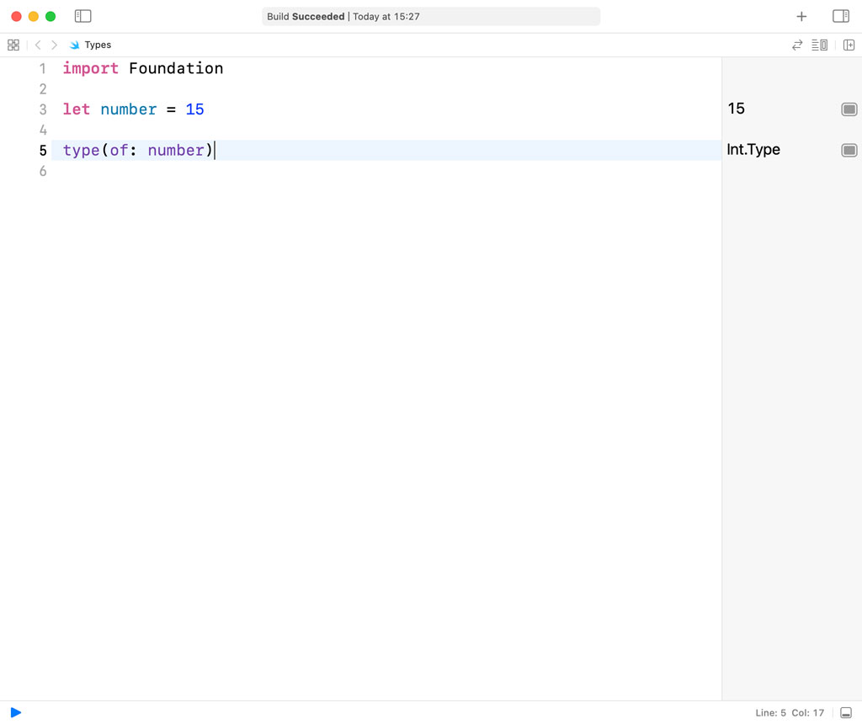Click line number 5 in the gutter
This screenshot has height=724, width=862.
tap(43, 150)
